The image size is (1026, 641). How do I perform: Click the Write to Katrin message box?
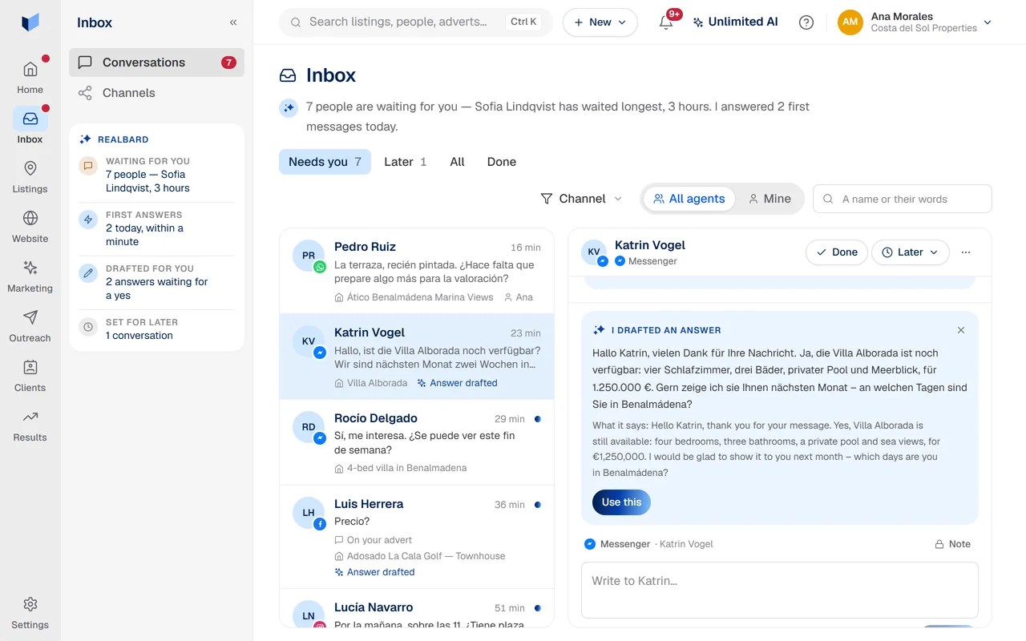780,590
